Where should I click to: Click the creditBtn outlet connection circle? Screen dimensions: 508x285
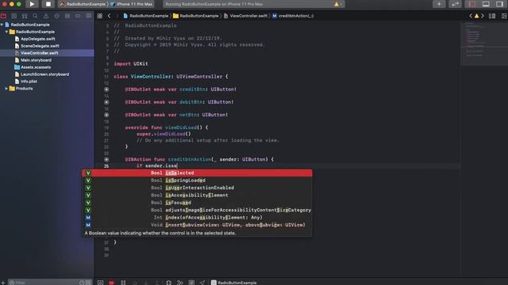[106, 89]
